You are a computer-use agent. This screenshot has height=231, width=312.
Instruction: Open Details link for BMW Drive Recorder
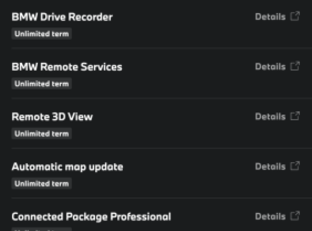(270, 17)
